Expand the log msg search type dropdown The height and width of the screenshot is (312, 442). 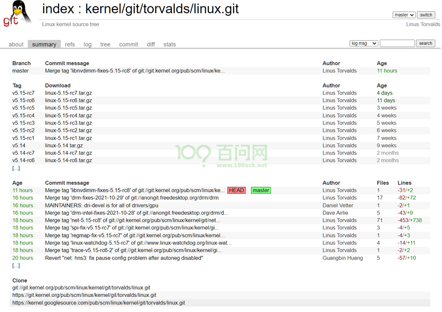point(364,43)
